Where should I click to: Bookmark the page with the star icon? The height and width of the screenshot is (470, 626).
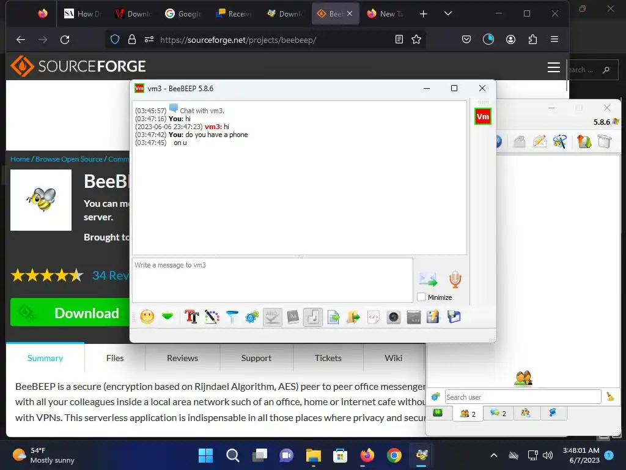416,39
